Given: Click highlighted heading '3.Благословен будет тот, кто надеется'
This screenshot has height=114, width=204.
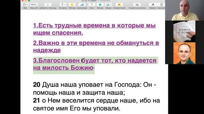Looking at the screenshot, I should (x=95, y=60).
